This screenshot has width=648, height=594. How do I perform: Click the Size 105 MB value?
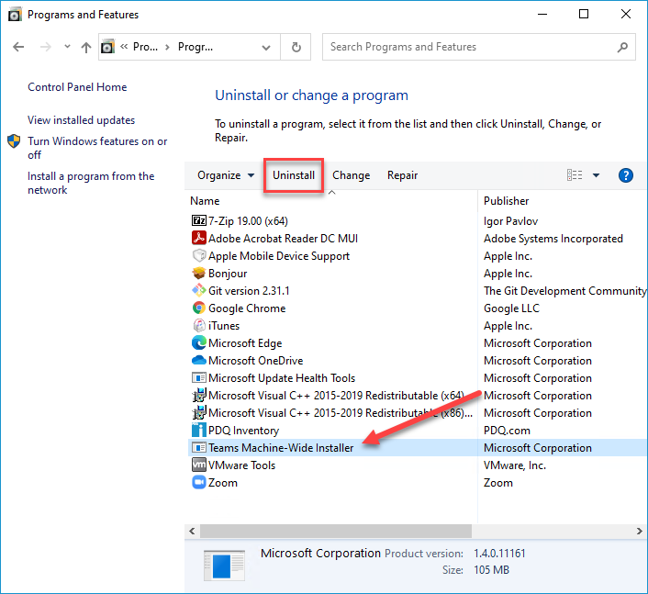[491, 570]
